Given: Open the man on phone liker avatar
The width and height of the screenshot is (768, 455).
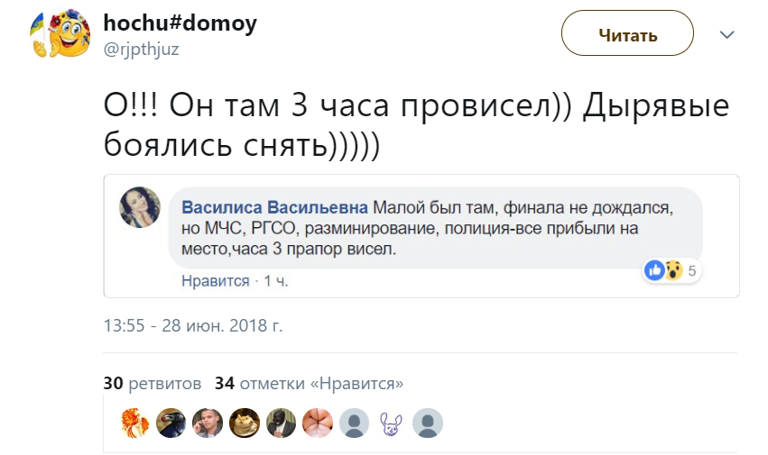Looking at the screenshot, I should (208, 422).
